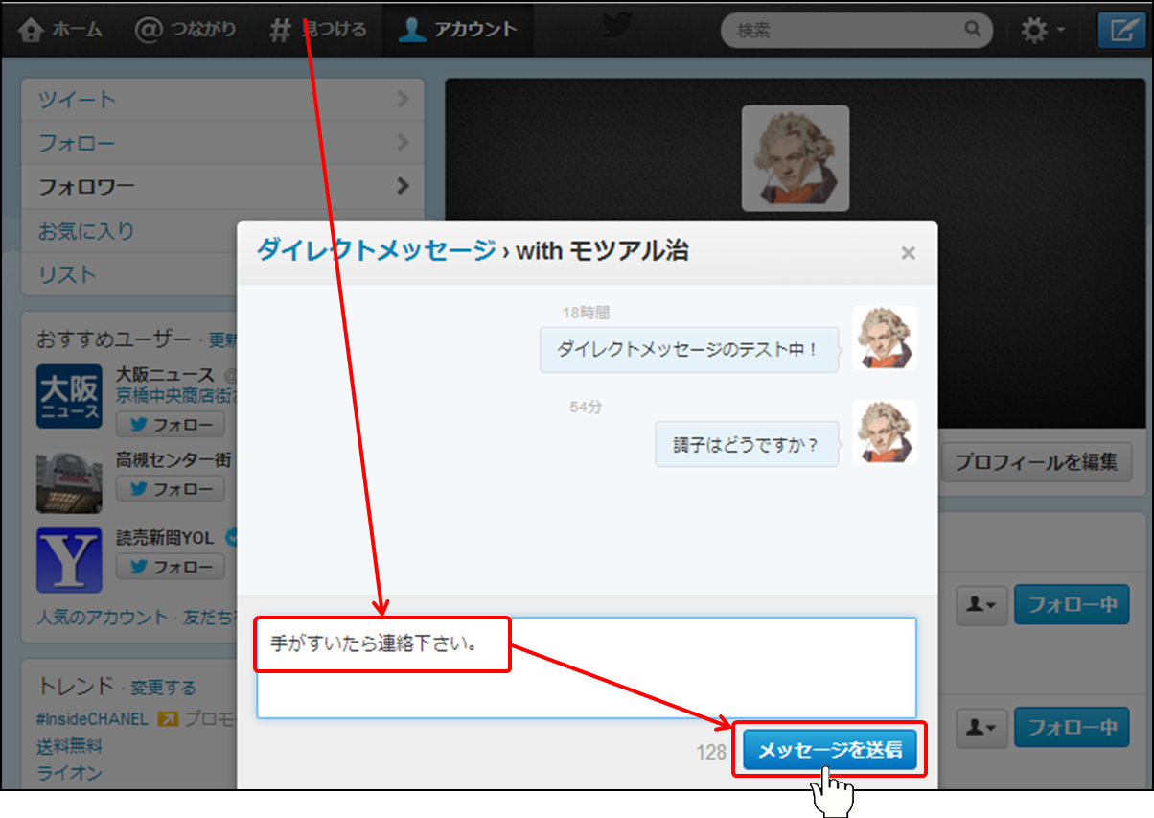Open the settings gear dropdown

click(x=1042, y=31)
